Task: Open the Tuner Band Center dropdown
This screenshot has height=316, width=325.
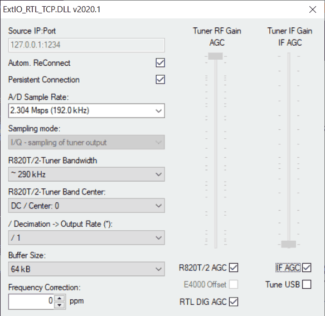Action: 86,206
